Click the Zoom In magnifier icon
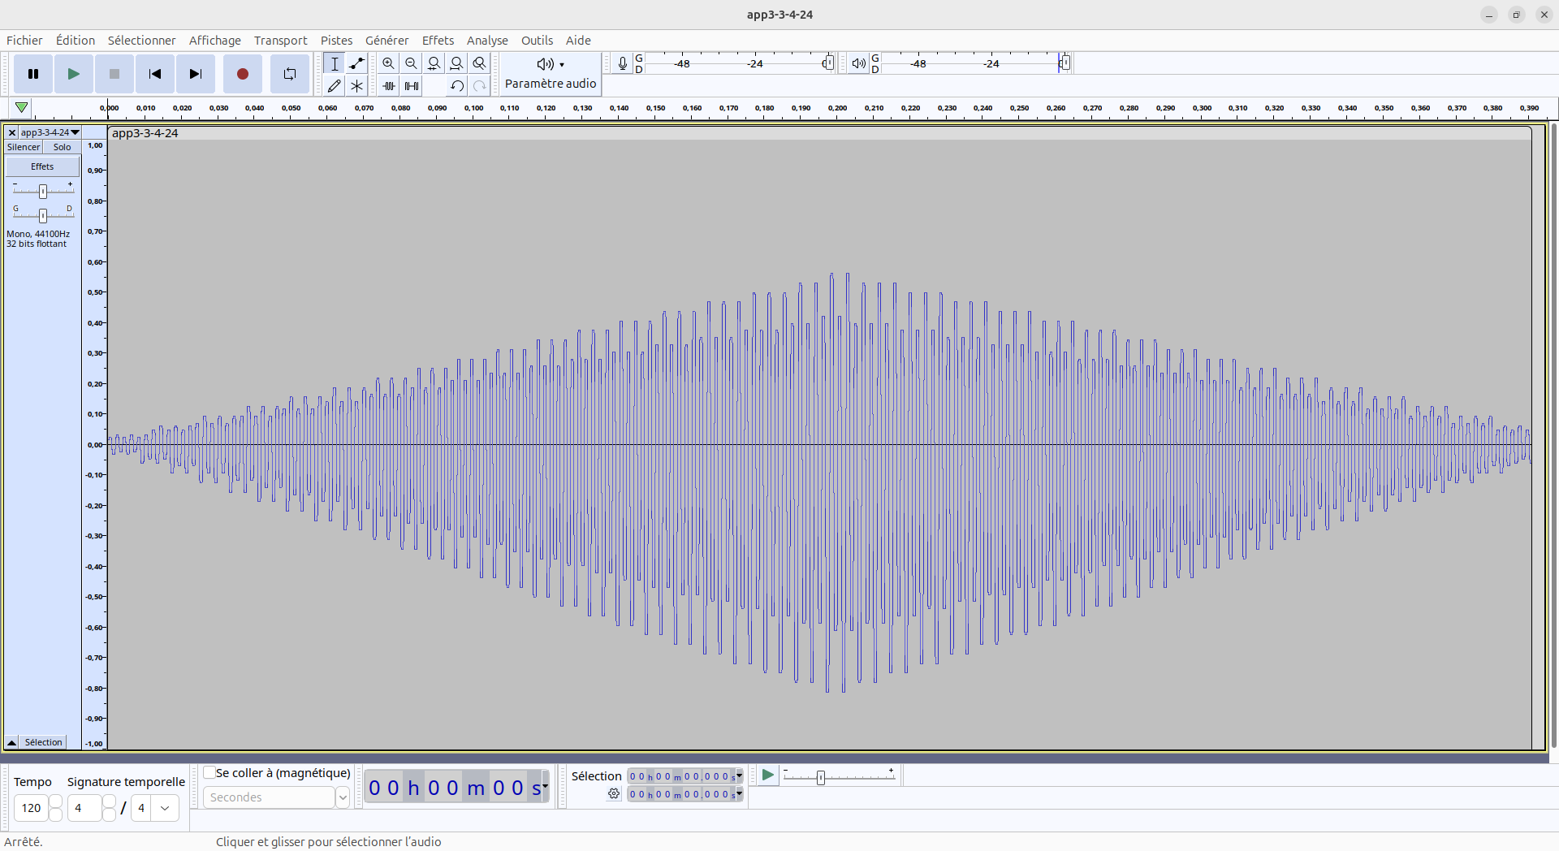1559x851 pixels. tap(388, 63)
